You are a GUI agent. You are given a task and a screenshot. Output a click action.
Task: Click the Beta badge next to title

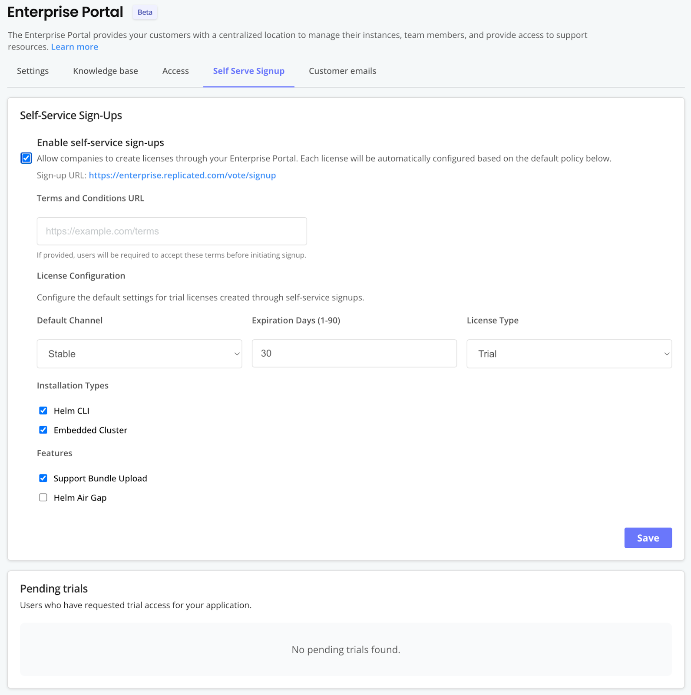[145, 12]
